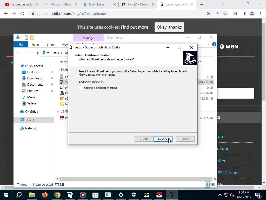Select the 791,231 KB file row

pyautogui.click(x=136, y=82)
